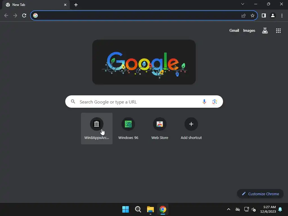Close the New Tab tab
The width and height of the screenshot is (288, 216).
click(x=65, y=5)
